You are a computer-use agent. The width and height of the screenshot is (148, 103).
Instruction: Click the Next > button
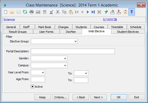coord(99,97)
